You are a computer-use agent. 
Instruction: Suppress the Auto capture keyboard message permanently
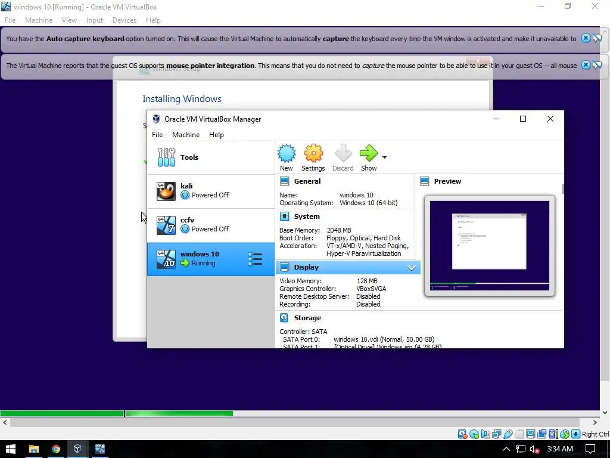point(597,38)
